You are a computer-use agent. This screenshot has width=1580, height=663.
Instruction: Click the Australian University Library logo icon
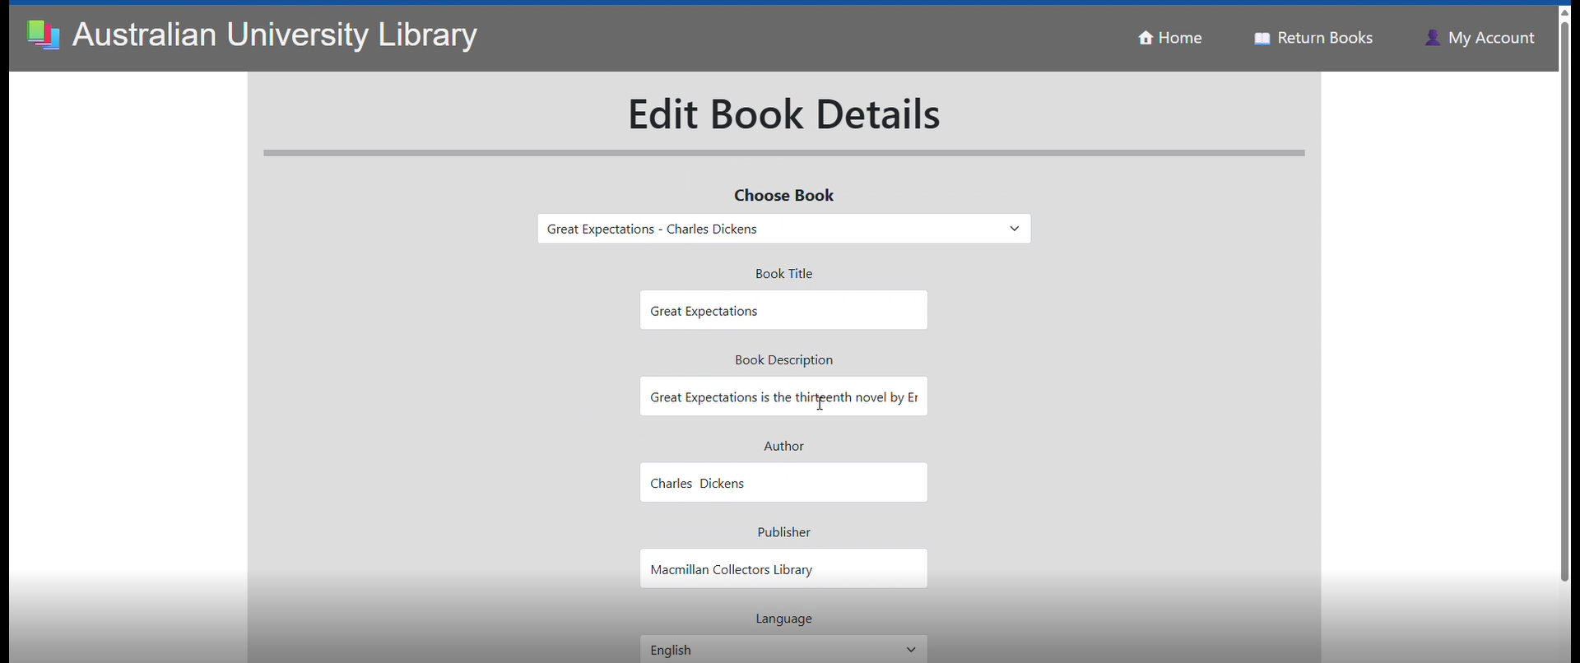click(43, 35)
